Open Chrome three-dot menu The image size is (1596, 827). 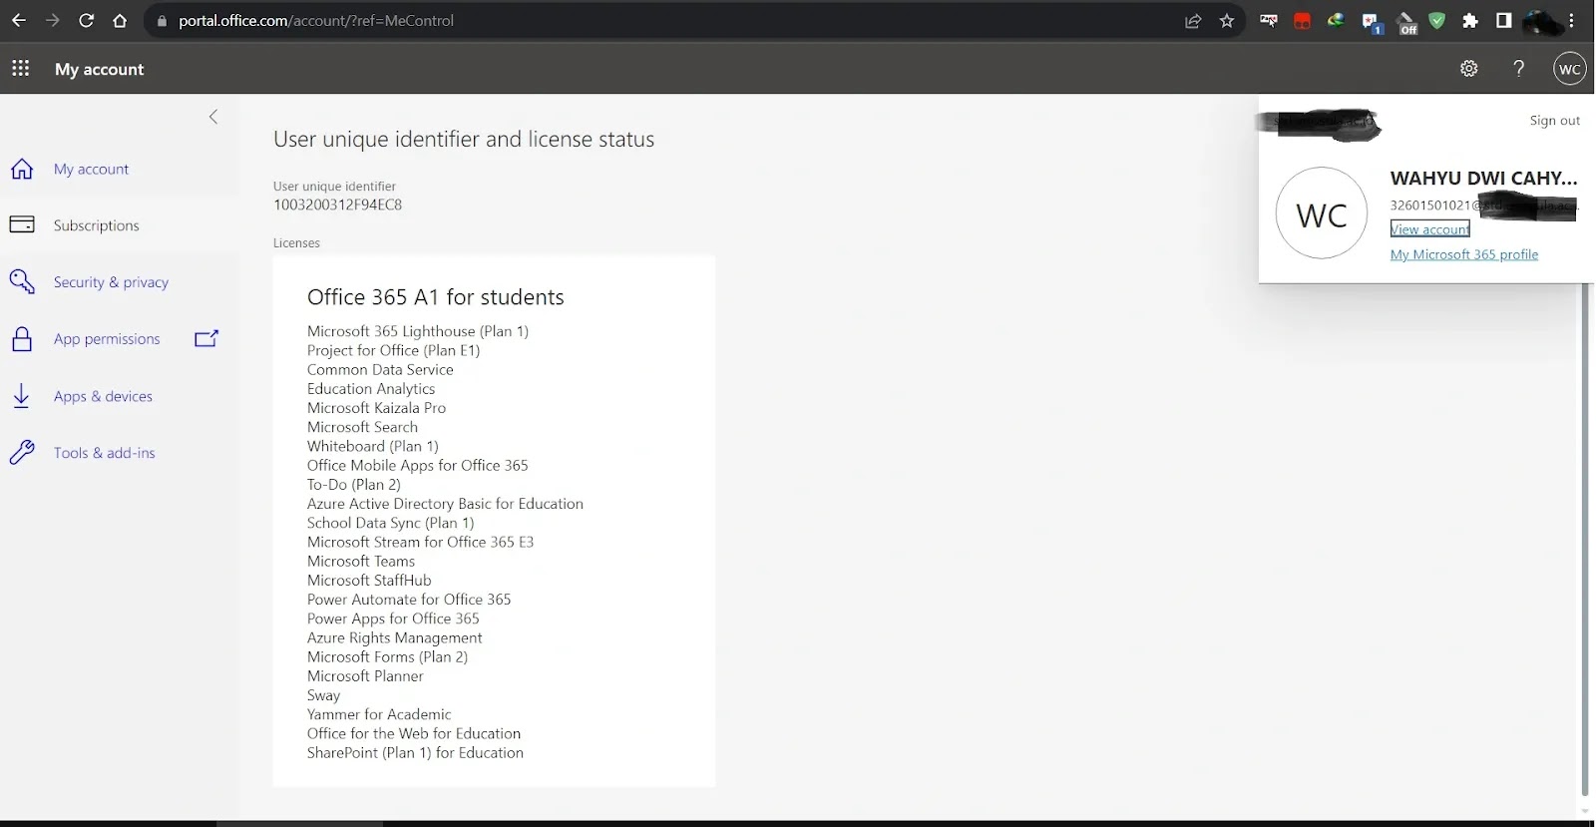(1572, 20)
